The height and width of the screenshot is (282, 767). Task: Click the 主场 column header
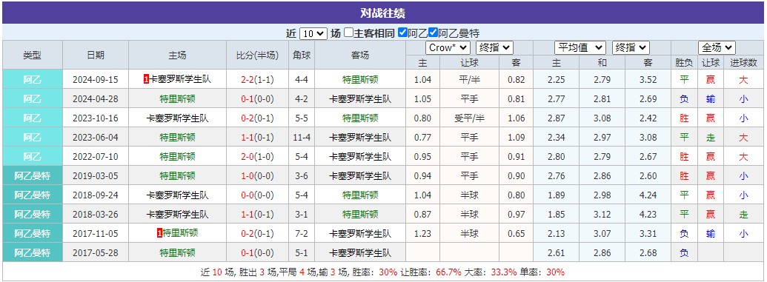(177, 56)
